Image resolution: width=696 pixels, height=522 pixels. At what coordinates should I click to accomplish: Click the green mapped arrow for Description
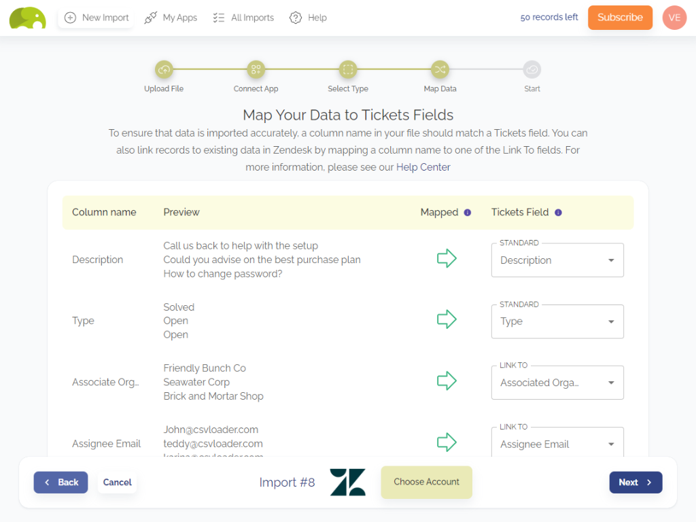447,258
